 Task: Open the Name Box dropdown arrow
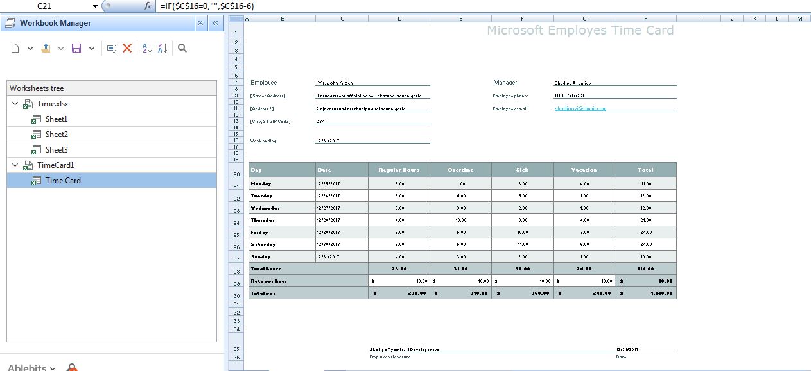(95, 6)
